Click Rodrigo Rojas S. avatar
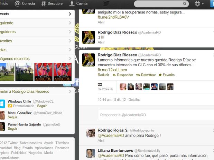This screenshot has height=160, width=214. point(91,133)
